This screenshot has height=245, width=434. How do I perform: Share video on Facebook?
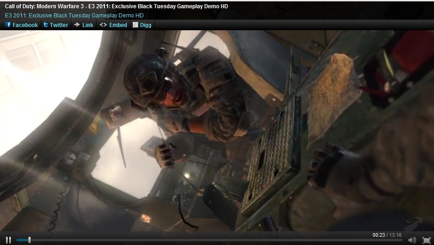pos(22,25)
